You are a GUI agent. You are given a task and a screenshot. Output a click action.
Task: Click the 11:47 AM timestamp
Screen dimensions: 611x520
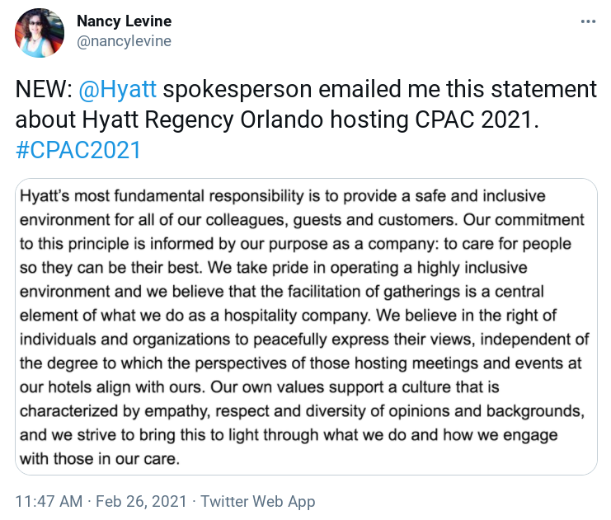pyautogui.click(x=49, y=501)
